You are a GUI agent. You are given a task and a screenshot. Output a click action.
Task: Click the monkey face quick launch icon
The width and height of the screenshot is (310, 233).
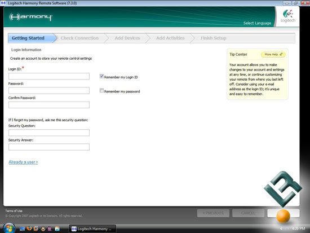click(43, 229)
